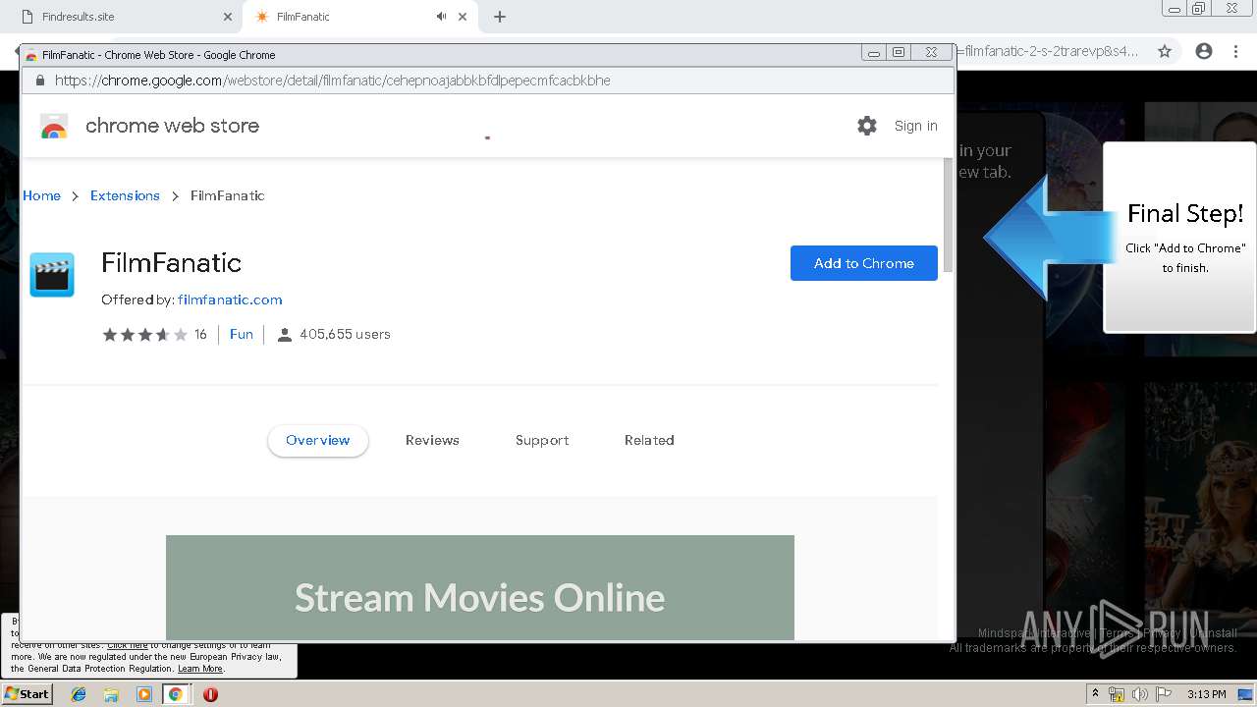Viewport: 1257px width, 707px height.
Task: Open the Related tab
Action: (649, 441)
